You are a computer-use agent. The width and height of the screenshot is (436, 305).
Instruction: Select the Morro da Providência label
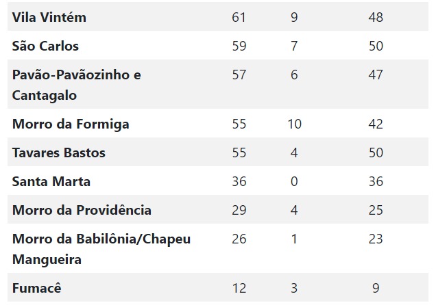(82, 210)
